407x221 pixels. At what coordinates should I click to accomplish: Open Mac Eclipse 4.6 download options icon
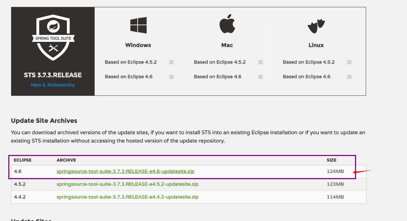(260, 77)
